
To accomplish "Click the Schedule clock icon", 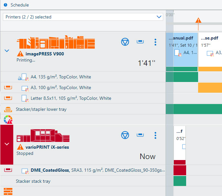I will pos(5,5).
